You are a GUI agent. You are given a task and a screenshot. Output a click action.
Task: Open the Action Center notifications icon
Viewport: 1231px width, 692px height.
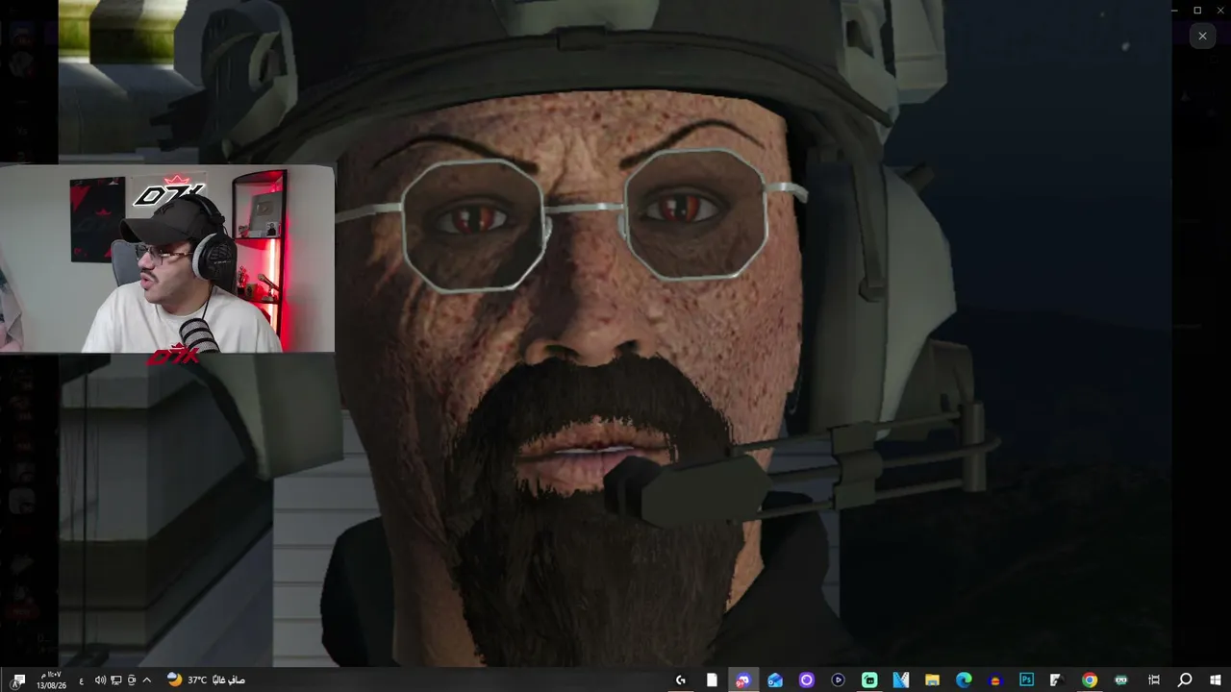pyautogui.click(x=18, y=680)
